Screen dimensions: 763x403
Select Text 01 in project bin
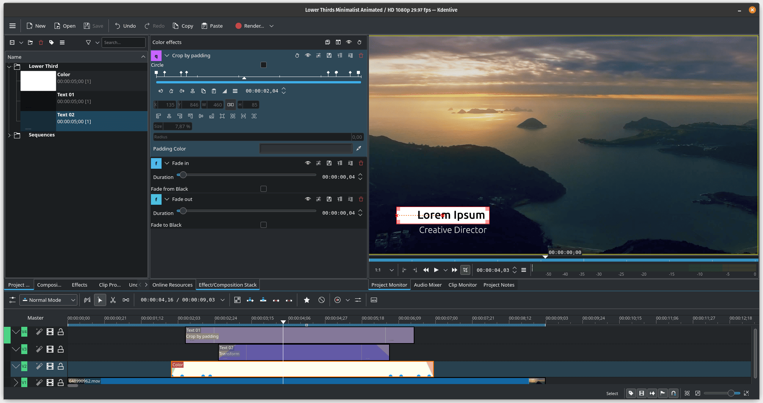pos(84,101)
